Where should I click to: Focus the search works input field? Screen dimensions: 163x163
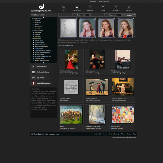click(65, 15)
